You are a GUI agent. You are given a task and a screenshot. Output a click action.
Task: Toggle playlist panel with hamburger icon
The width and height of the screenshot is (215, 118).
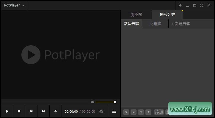(x=114, y=111)
